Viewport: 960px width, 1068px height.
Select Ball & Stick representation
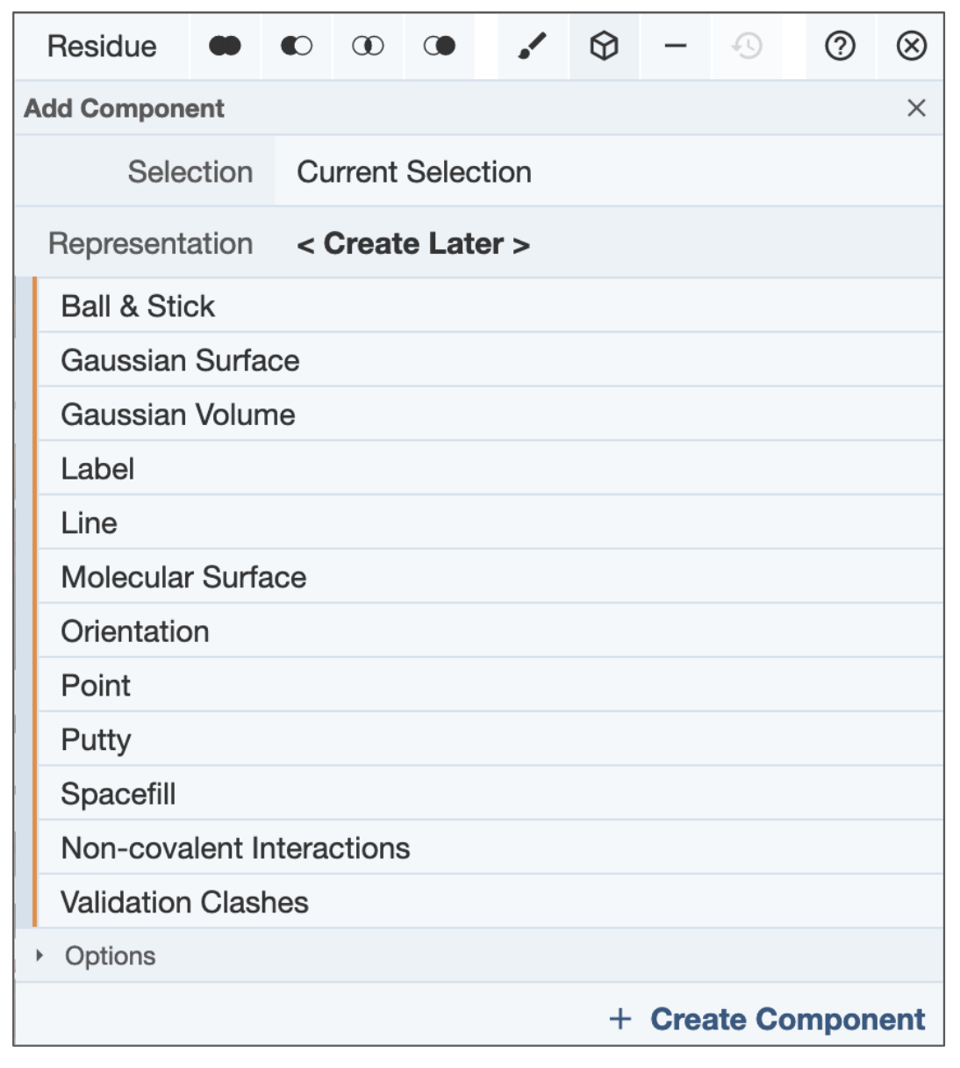coord(138,307)
